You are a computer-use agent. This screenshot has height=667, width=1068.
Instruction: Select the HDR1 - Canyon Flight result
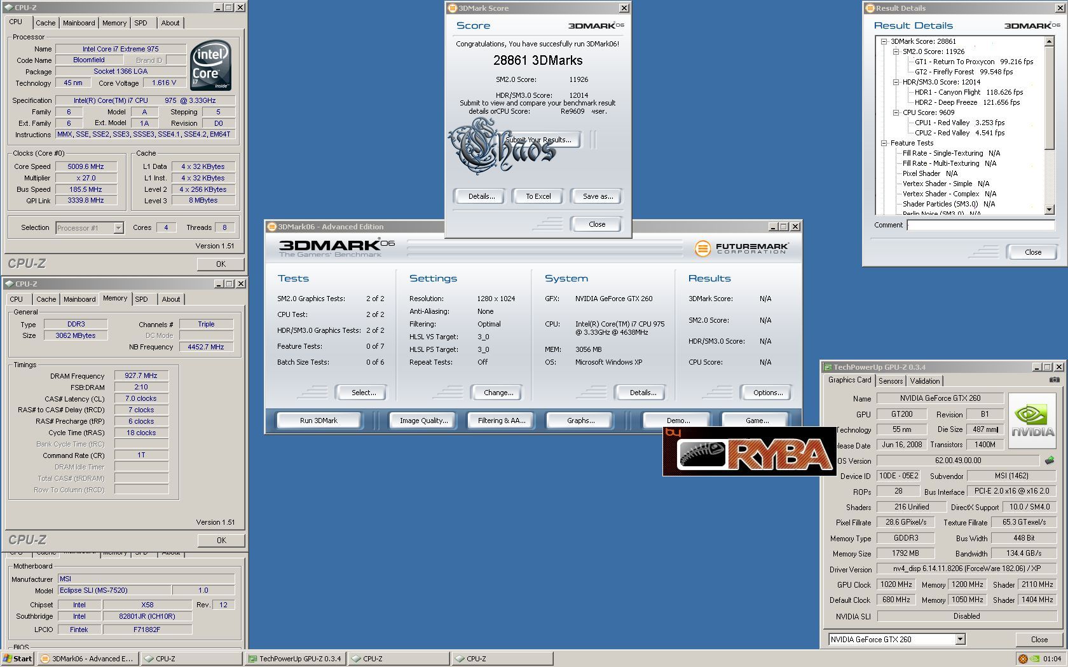pos(969,92)
